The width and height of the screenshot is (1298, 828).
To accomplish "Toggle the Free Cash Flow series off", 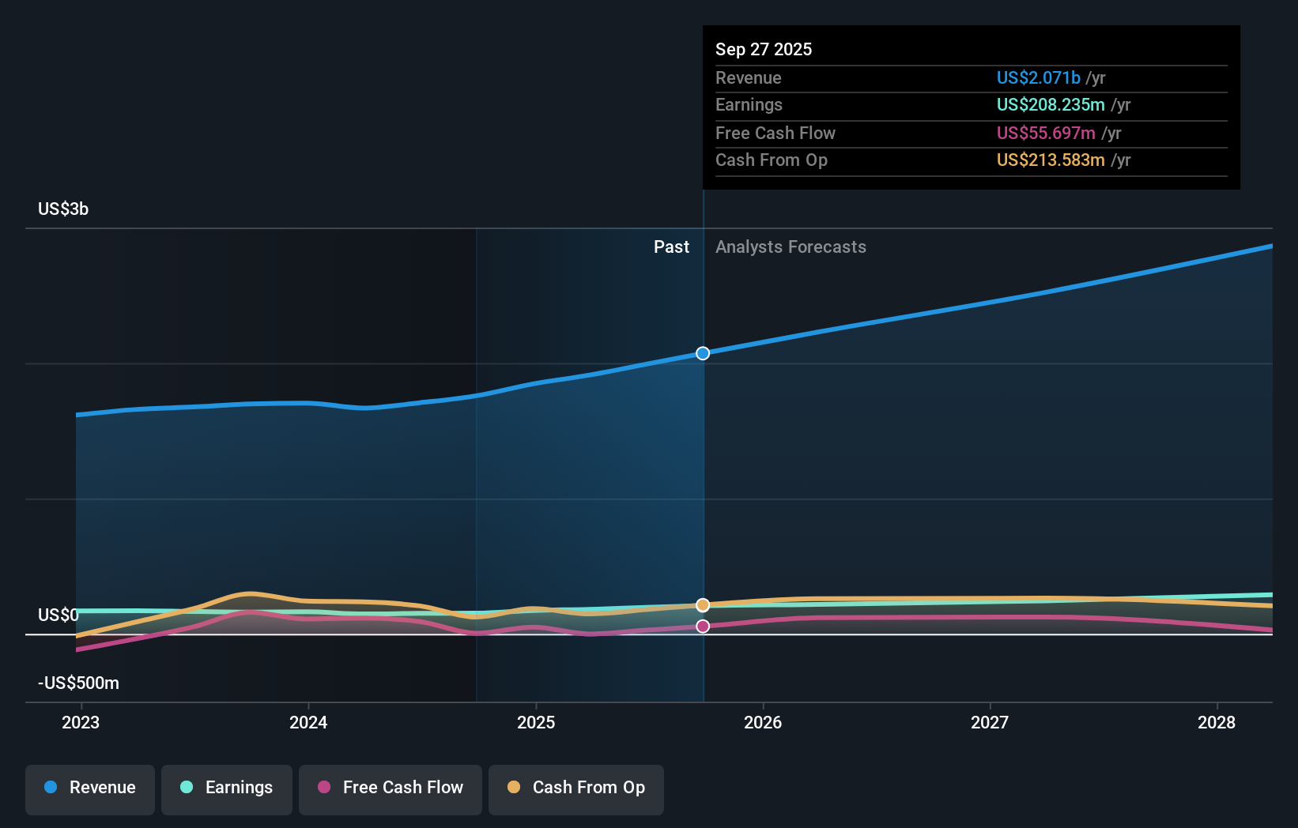I will pos(390,788).
